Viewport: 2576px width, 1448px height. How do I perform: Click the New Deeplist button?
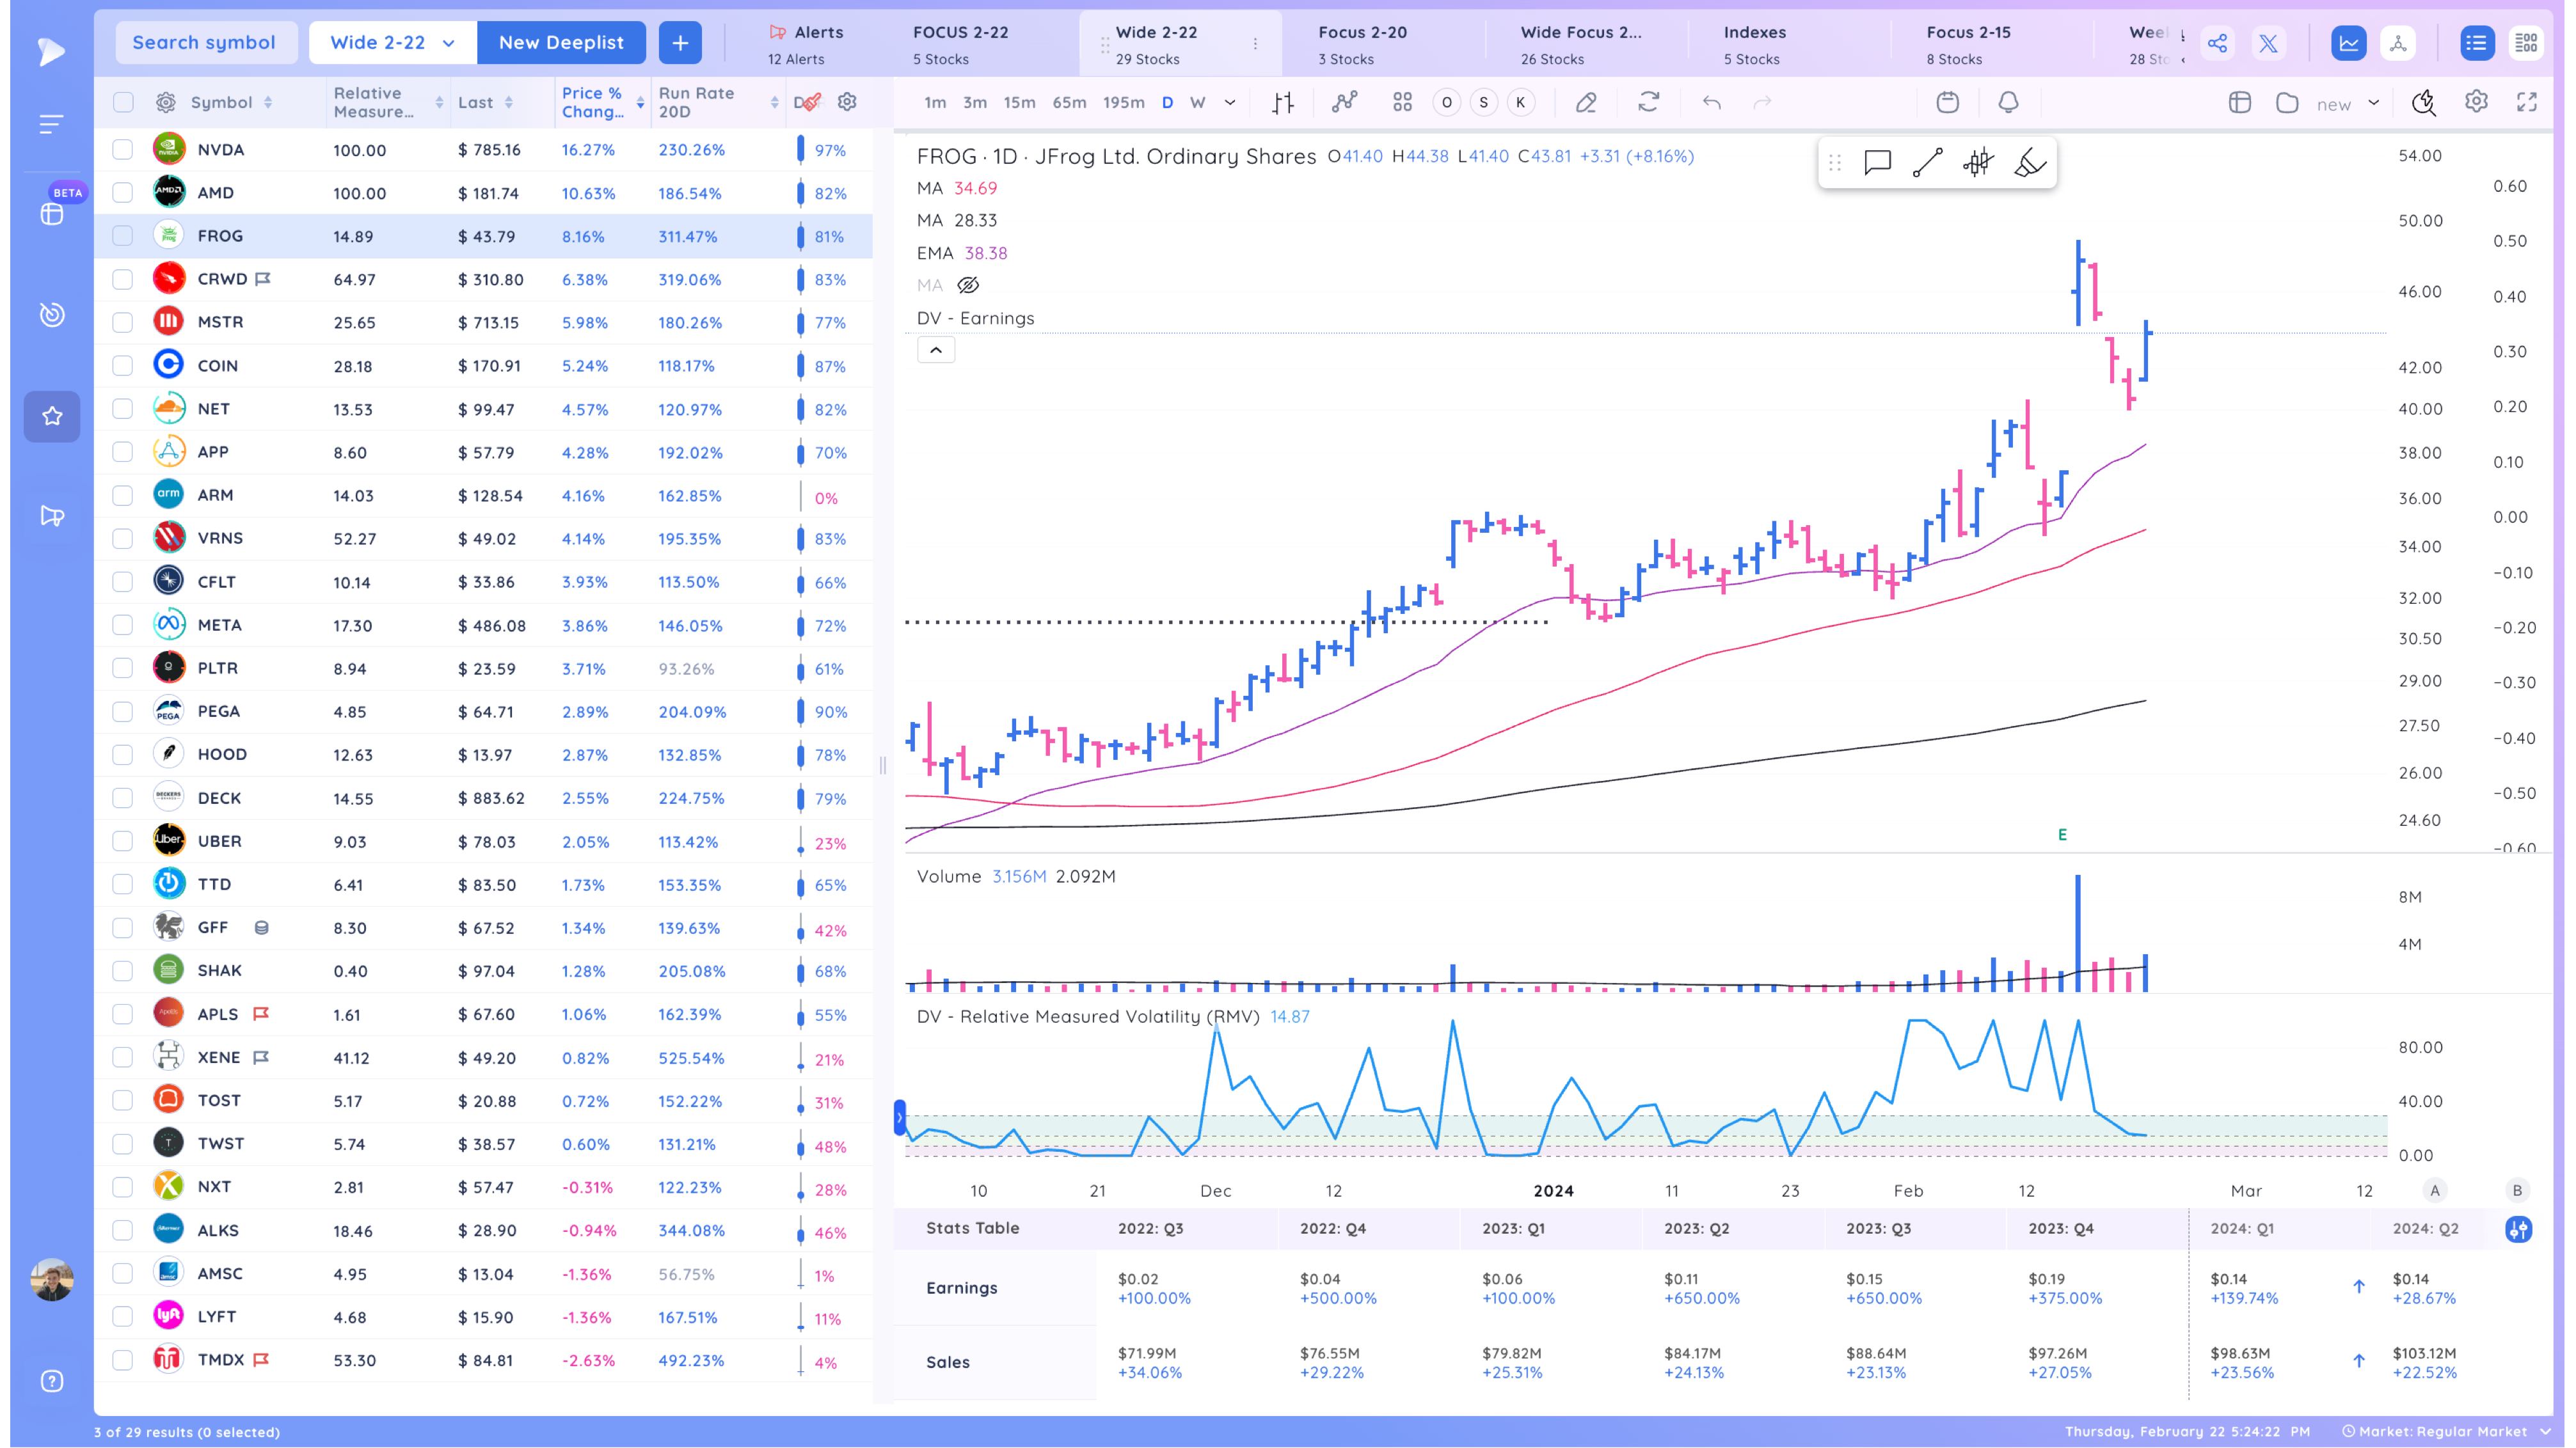tap(561, 43)
